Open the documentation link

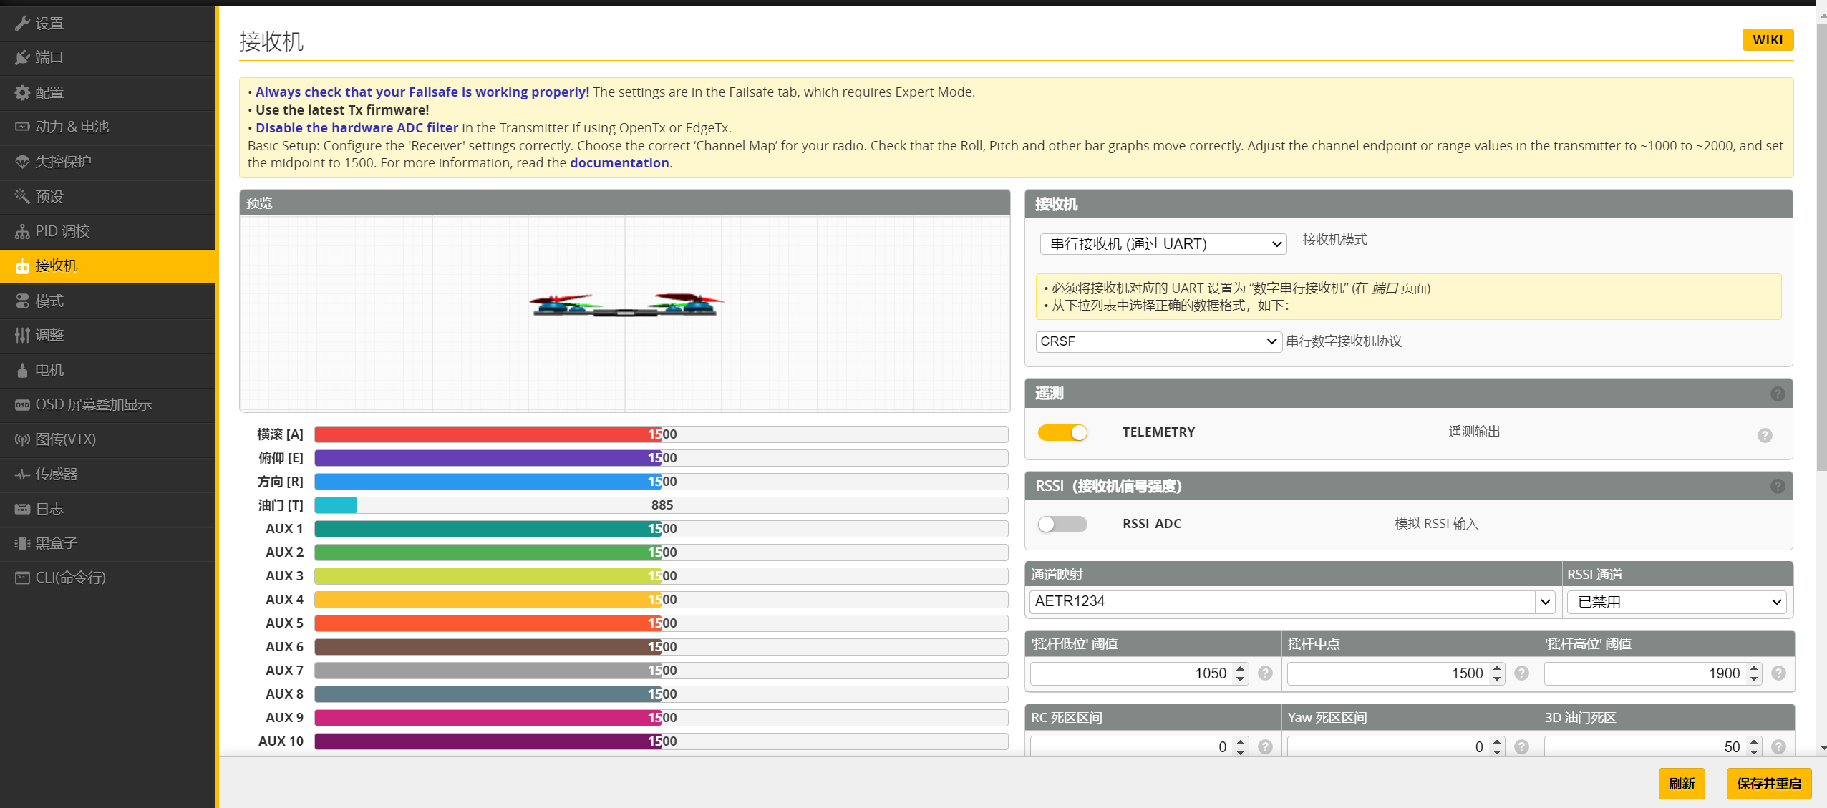pos(619,163)
